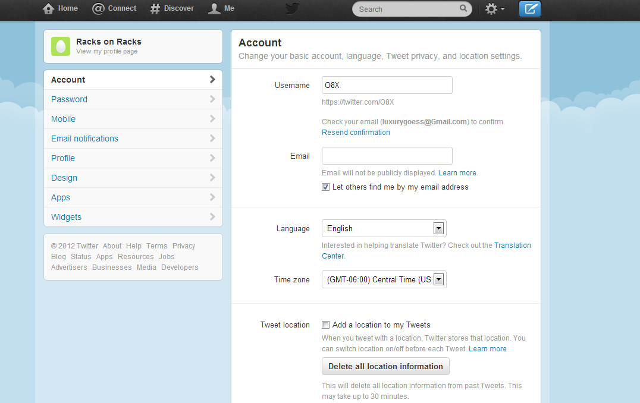This screenshot has width=640, height=403.
Task: Open the Language dropdown arrow
Action: (438, 228)
